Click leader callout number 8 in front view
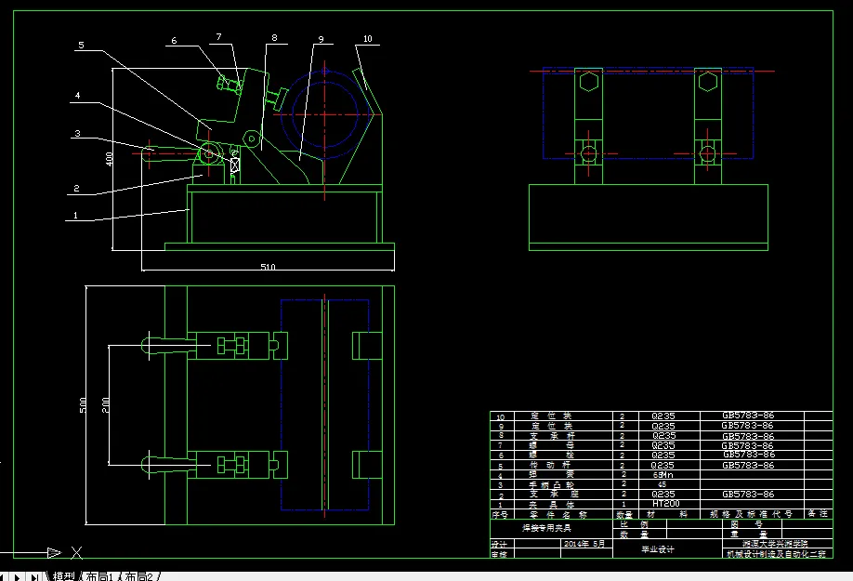This screenshot has height=581, width=853. tap(274, 37)
